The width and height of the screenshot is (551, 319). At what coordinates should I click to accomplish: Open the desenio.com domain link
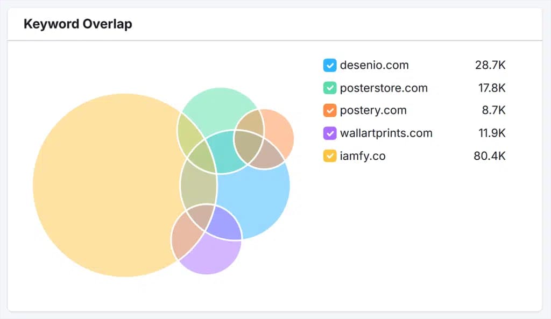pos(375,65)
